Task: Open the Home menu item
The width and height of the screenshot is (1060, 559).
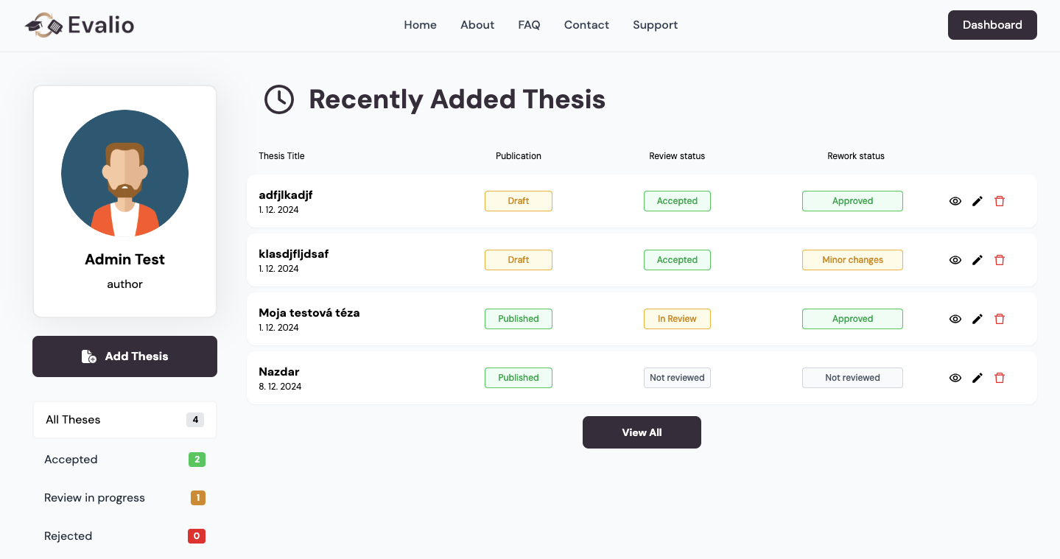Action: click(420, 25)
